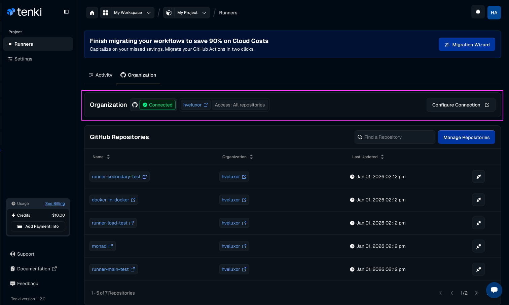Screen dimensions: 509x305
Task: Toggle sorting on the Name column
Action: click(108, 157)
